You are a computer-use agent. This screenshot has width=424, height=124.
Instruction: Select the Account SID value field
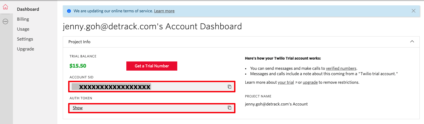point(152,87)
